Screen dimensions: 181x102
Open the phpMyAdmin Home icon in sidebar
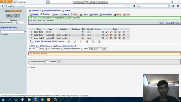pyautogui.click(x=8, y=16)
